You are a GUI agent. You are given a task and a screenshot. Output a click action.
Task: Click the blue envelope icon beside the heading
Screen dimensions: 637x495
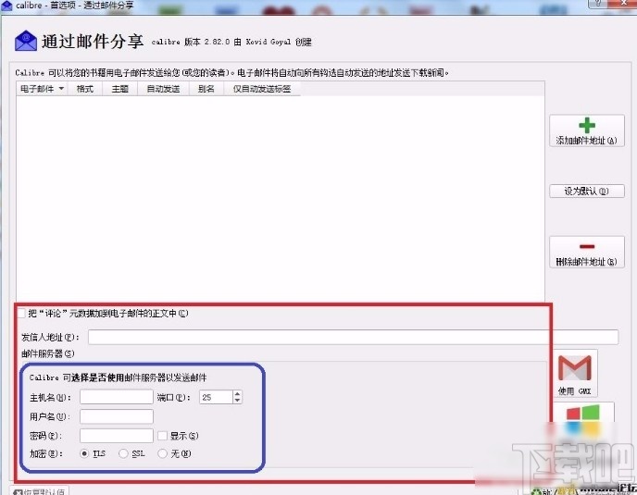[x=26, y=41]
